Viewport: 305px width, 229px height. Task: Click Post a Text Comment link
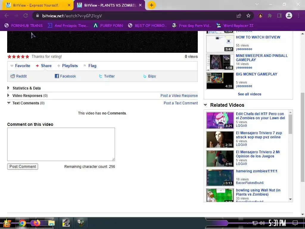[181, 103]
